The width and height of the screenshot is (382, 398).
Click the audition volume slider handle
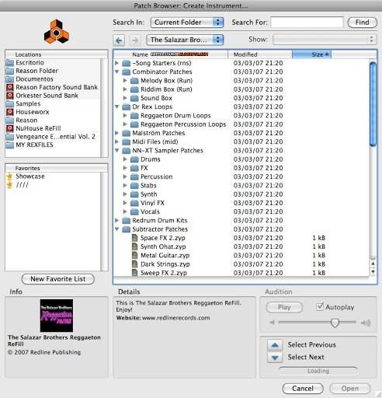click(335, 323)
